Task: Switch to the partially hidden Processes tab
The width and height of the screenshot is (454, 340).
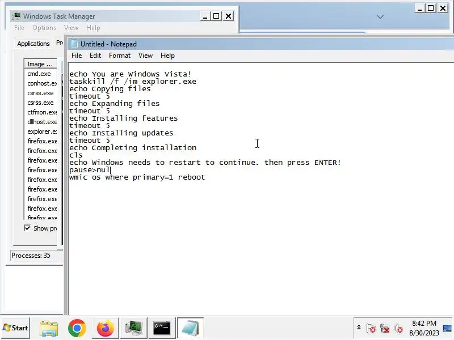Action: 60,43
